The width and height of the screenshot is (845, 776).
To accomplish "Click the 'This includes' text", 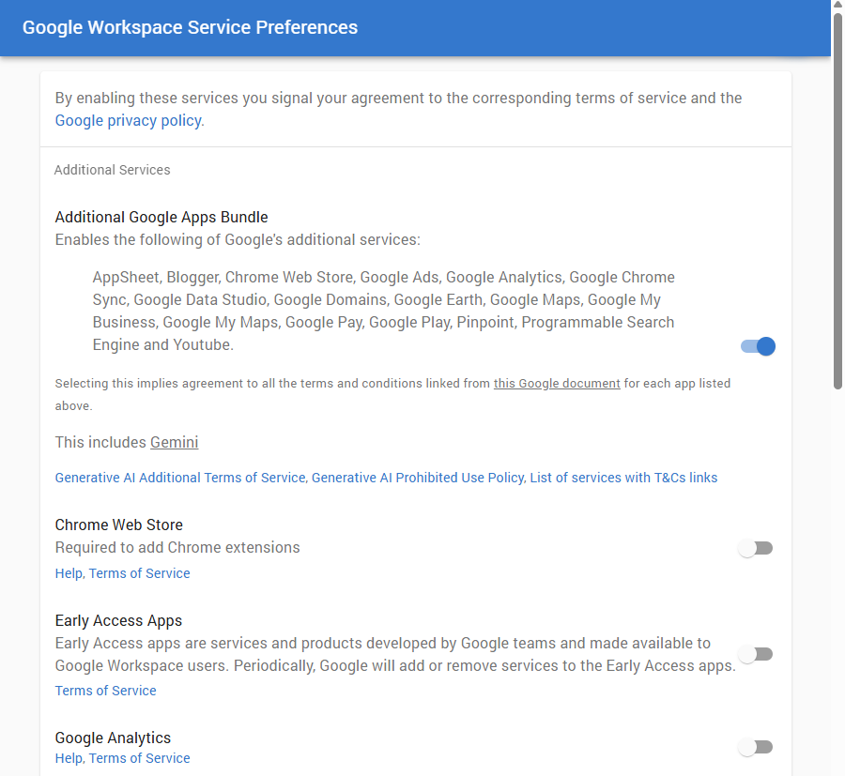I will coord(100,442).
